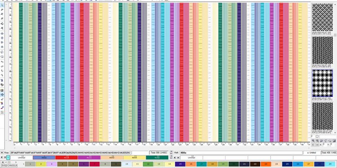Pick palette color 10 pale blue

pos(127,164)
